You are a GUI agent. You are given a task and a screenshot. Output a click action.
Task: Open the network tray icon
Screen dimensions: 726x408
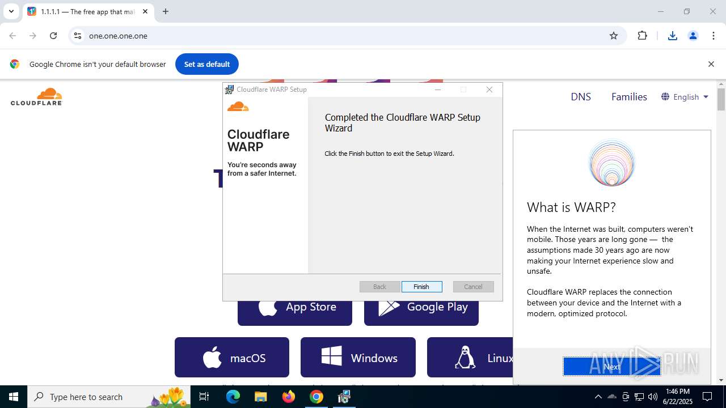tap(639, 397)
